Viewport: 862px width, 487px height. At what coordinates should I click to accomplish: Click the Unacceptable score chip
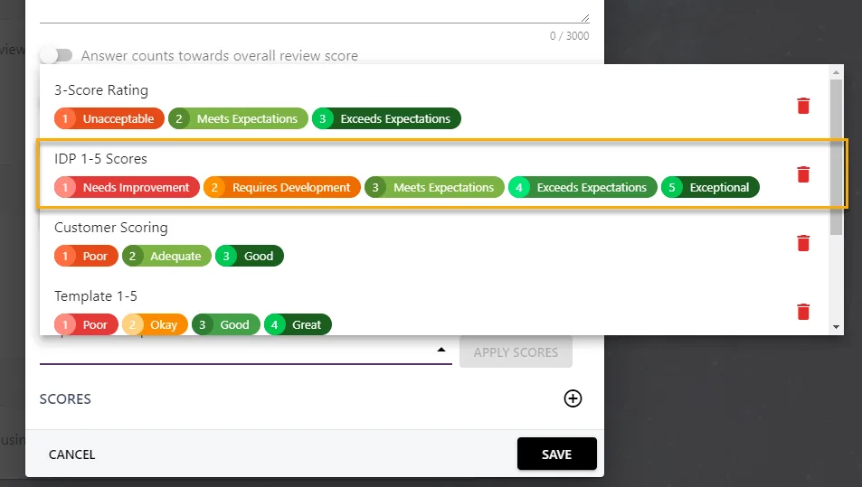pyautogui.click(x=109, y=118)
